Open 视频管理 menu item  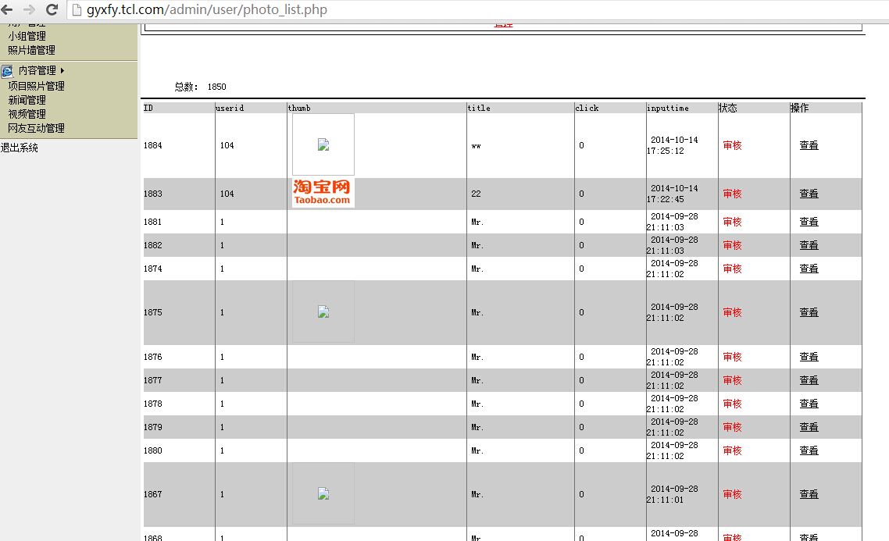(x=27, y=114)
